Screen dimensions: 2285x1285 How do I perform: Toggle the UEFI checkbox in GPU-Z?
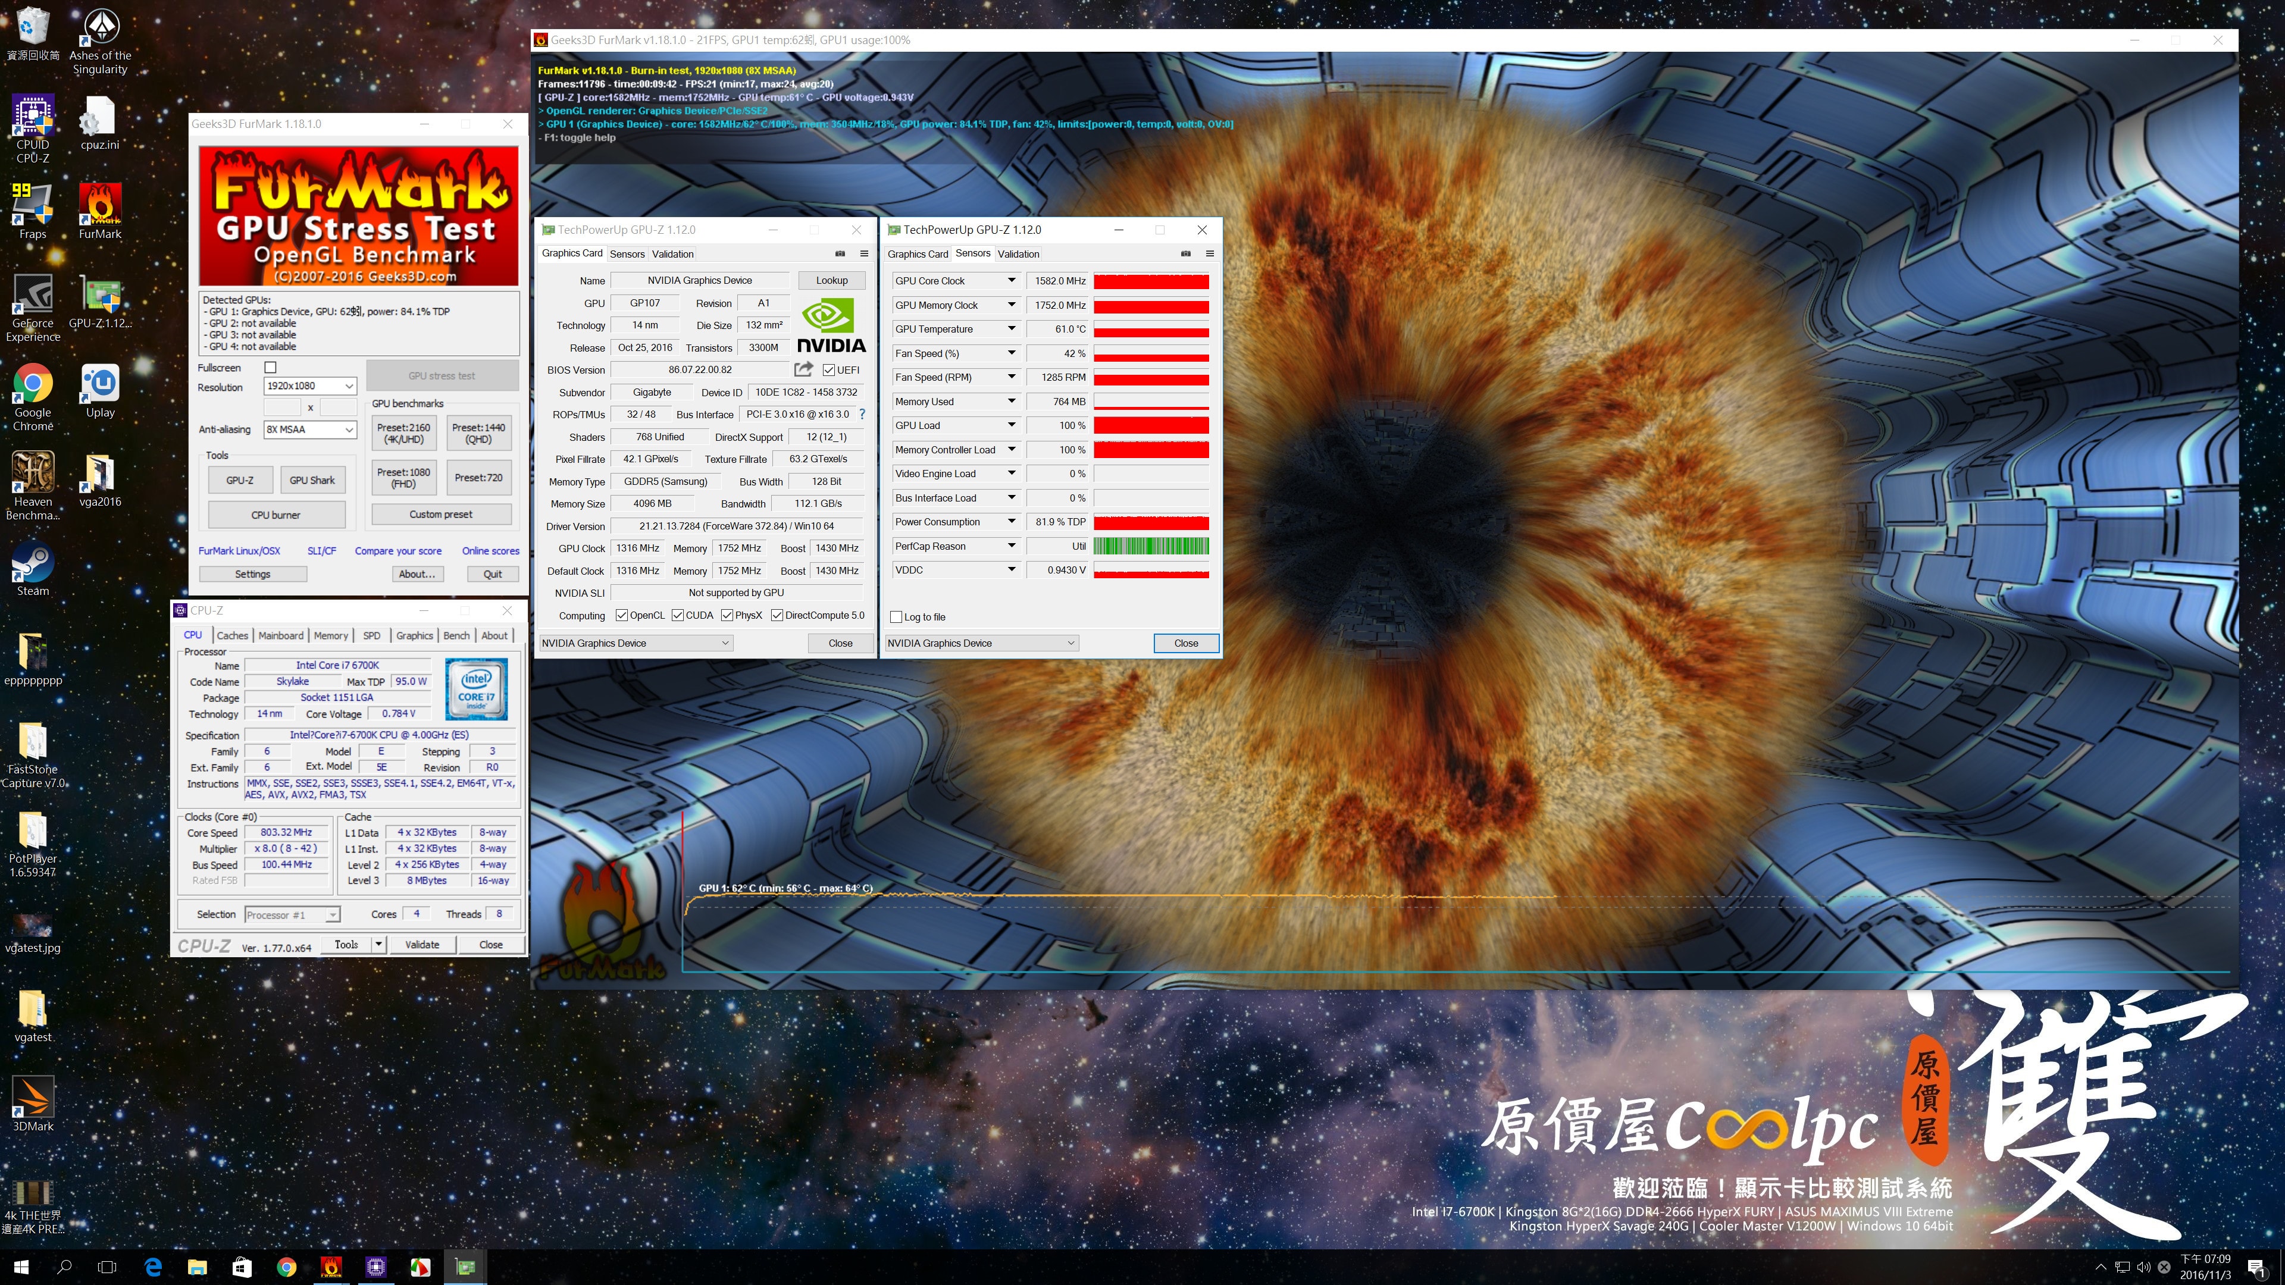[x=828, y=370]
